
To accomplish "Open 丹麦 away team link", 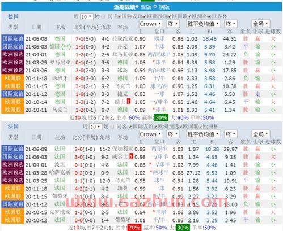I will tap(123, 47).
